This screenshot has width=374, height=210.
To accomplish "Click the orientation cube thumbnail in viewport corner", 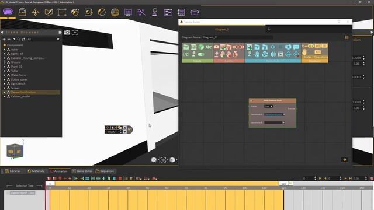I will point(15,151).
